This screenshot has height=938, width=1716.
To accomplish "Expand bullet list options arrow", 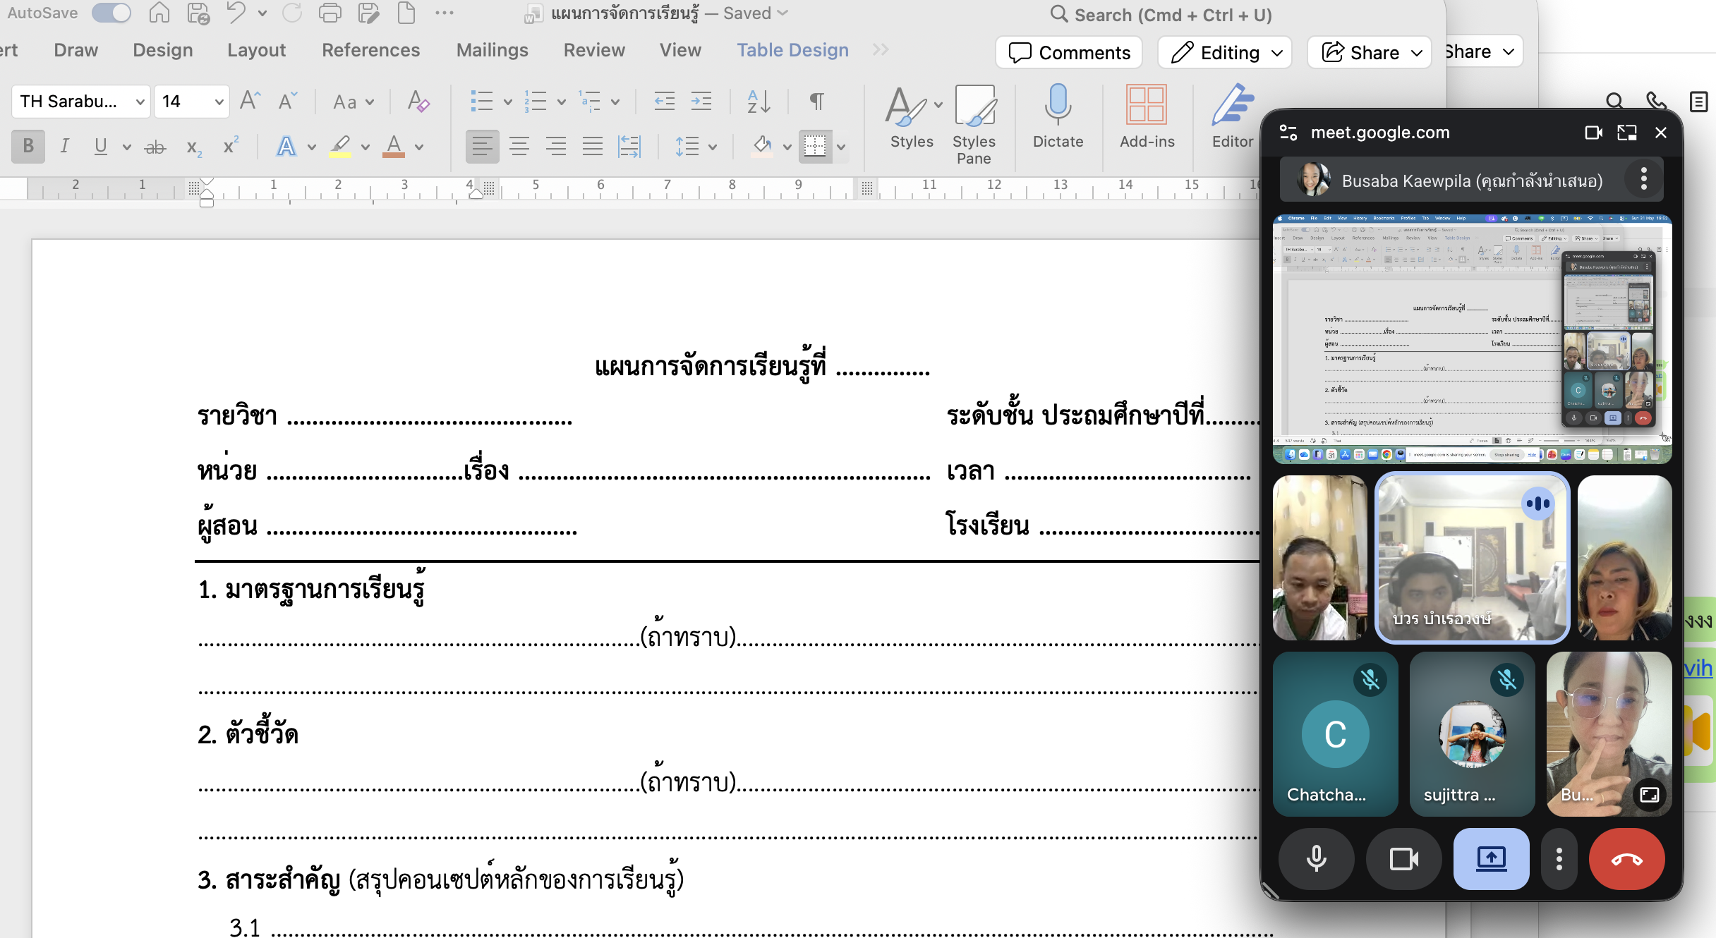I will pyautogui.click(x=507, y=102).
